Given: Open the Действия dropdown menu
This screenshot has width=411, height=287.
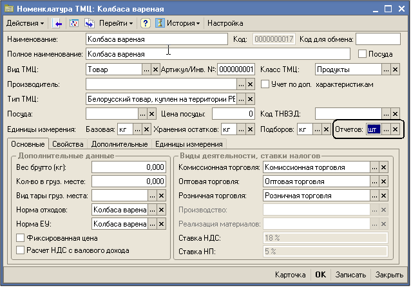Looking at the screenshot, I should (24, 23).
